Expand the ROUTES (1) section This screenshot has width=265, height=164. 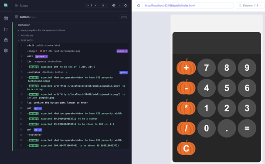(27, 36)
